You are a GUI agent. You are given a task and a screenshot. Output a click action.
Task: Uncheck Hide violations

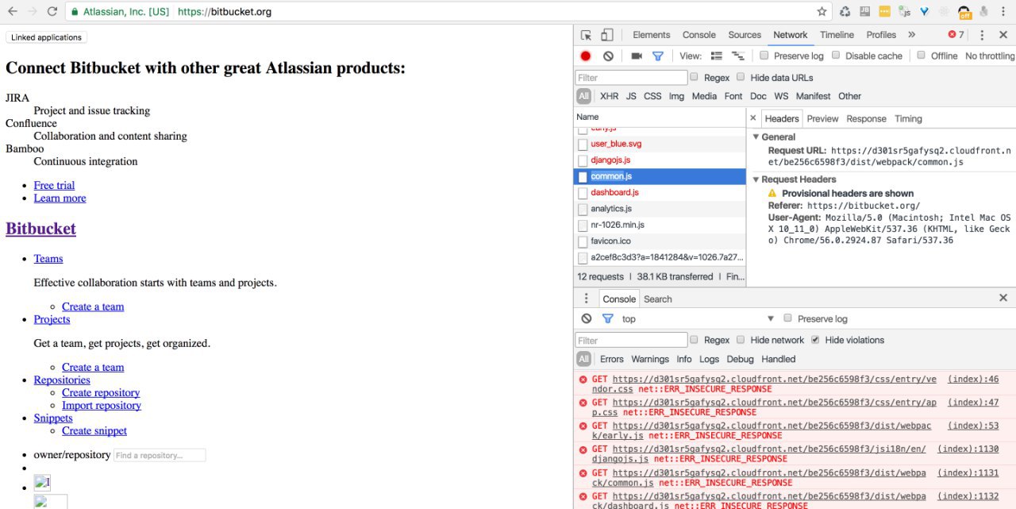pyautogui.click(x=815, y=339)
